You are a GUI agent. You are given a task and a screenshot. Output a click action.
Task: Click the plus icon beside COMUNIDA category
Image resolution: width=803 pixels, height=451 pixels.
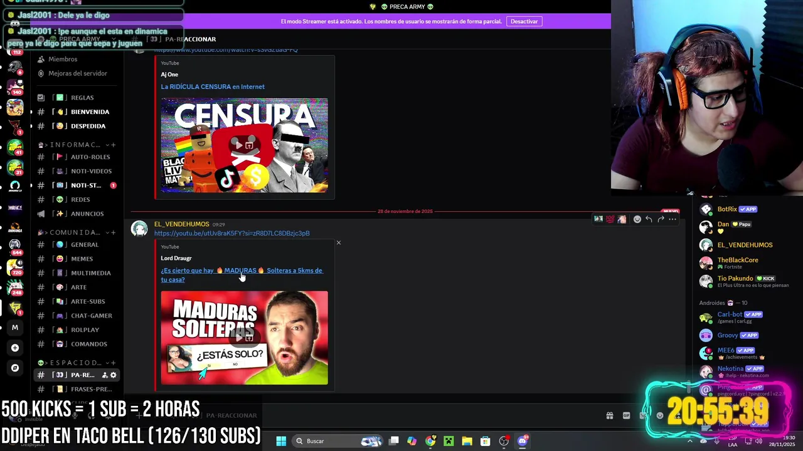(x=114, y=232)
